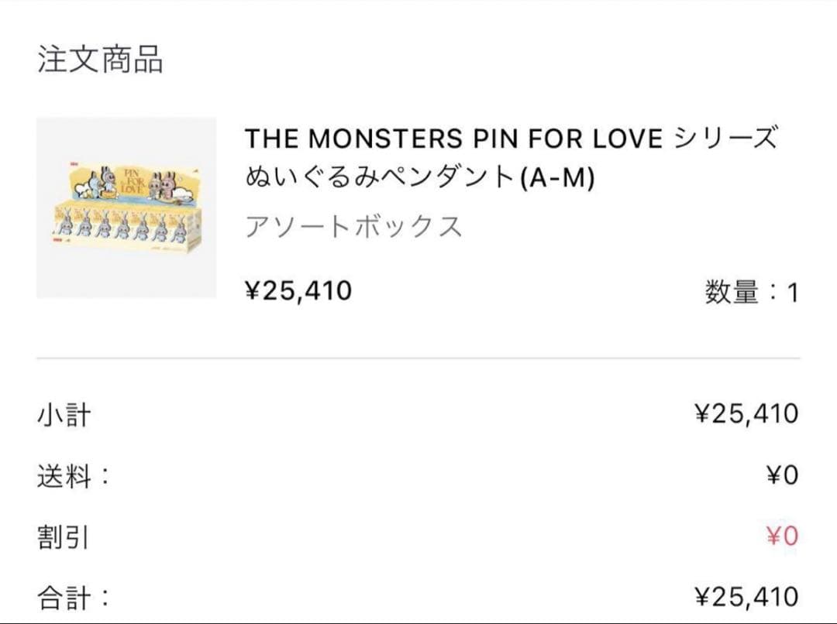Open the product thumbnail image
The width and height of the screenshot is (837, 624).
coord(126,207)
